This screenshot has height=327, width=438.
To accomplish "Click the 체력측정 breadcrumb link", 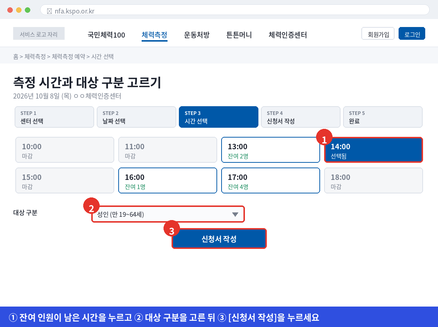I will 35,57.
